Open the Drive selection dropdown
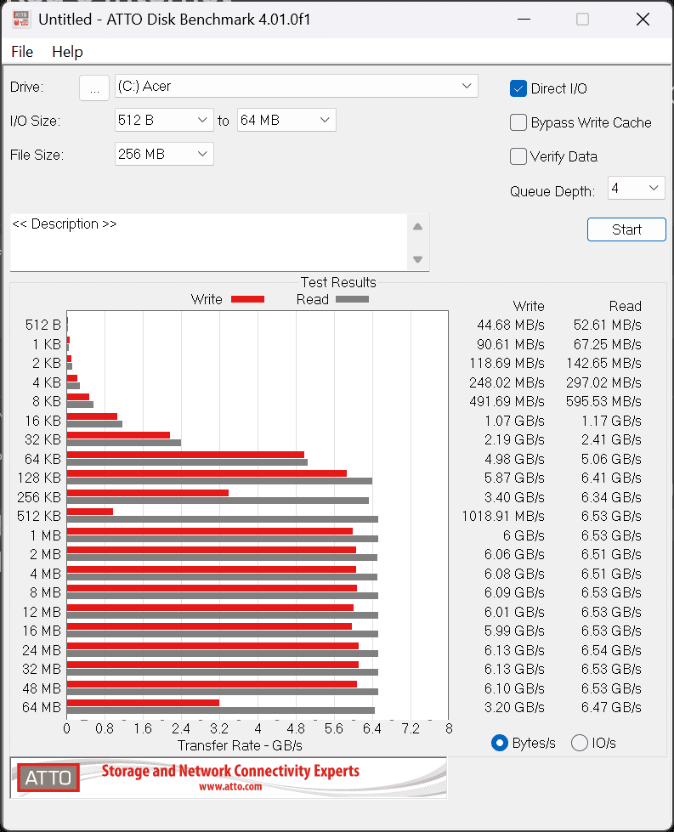The width and height of the screenshot is (674, 832). point(296,86)
